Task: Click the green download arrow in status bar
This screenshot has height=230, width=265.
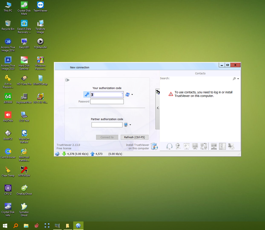Action: [64, 154]
